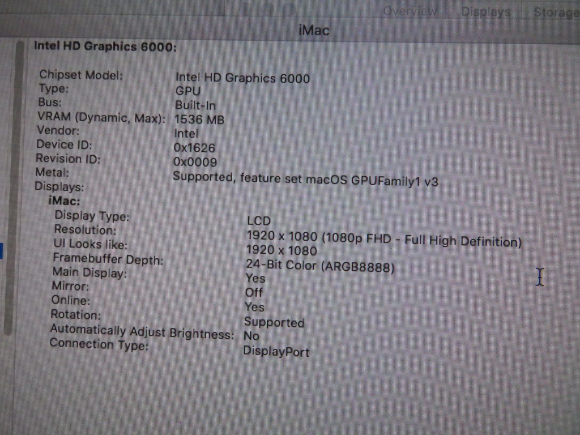Click 'Automatically Adjust Brightness:' label

[142, 331]
